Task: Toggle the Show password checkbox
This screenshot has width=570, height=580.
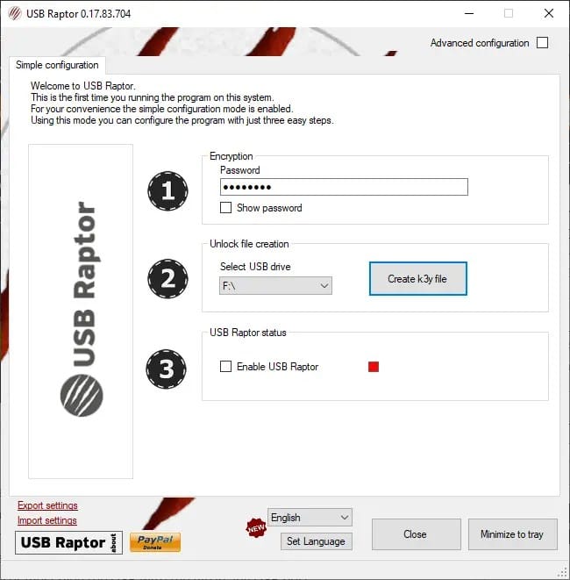Action: pyautogui.click(x=226, y=207)
